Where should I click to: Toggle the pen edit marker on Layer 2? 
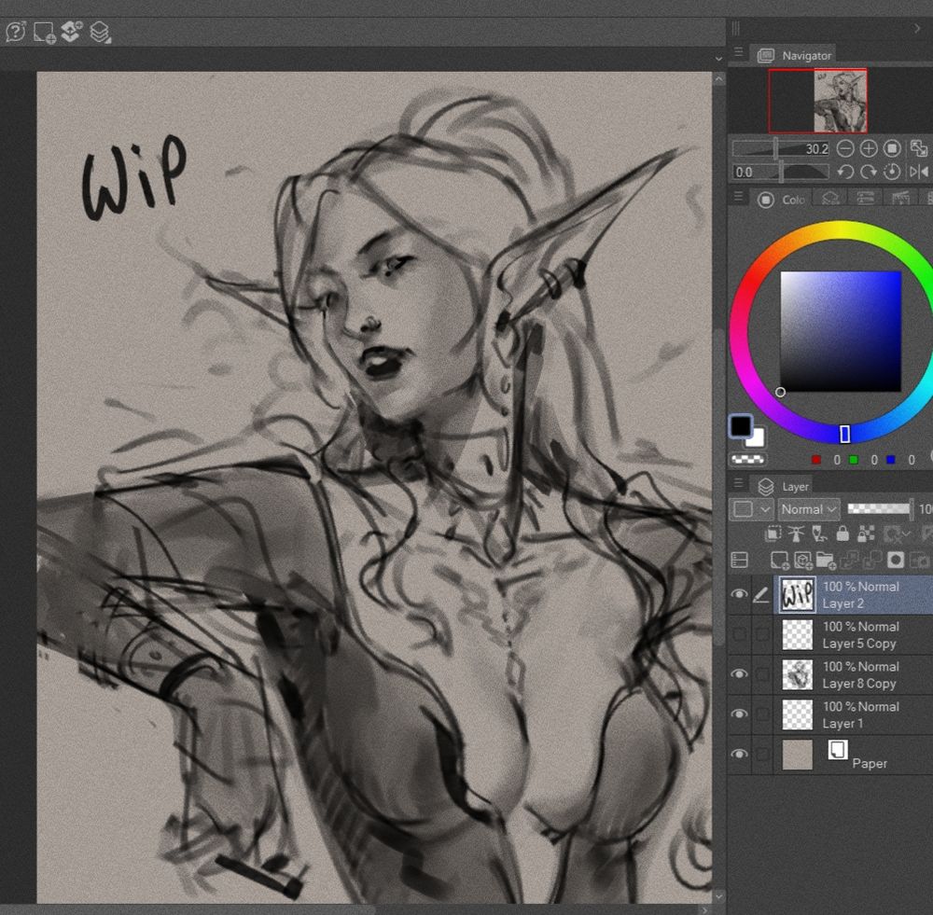point(761,594)
